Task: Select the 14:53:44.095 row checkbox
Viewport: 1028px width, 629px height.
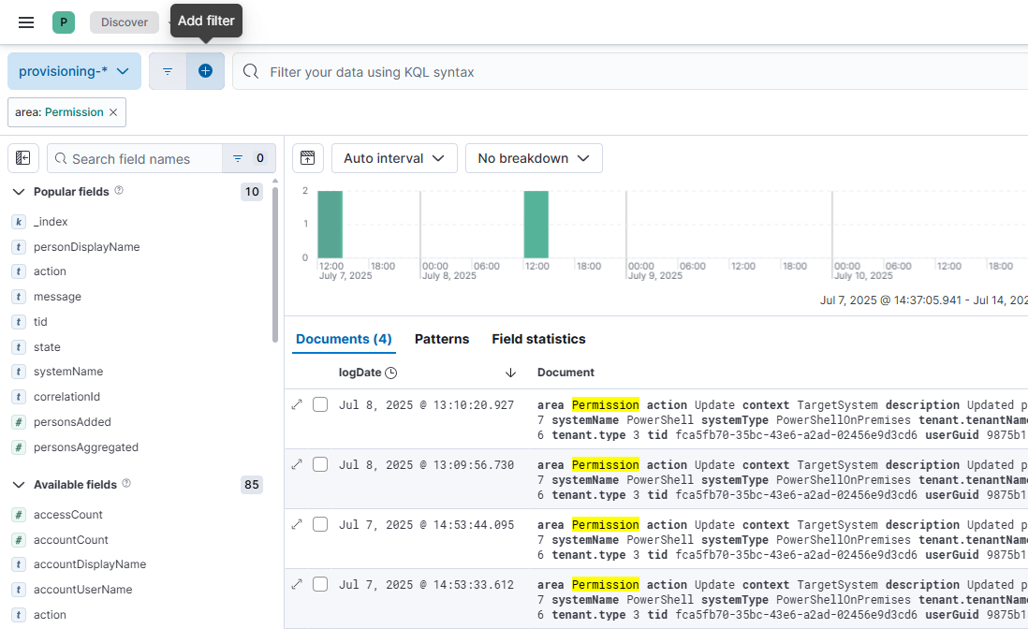Action: point(320,524)
